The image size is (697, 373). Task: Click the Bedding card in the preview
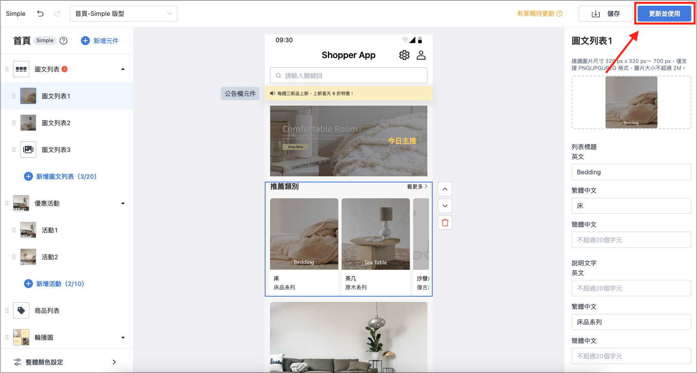(304, 246)
